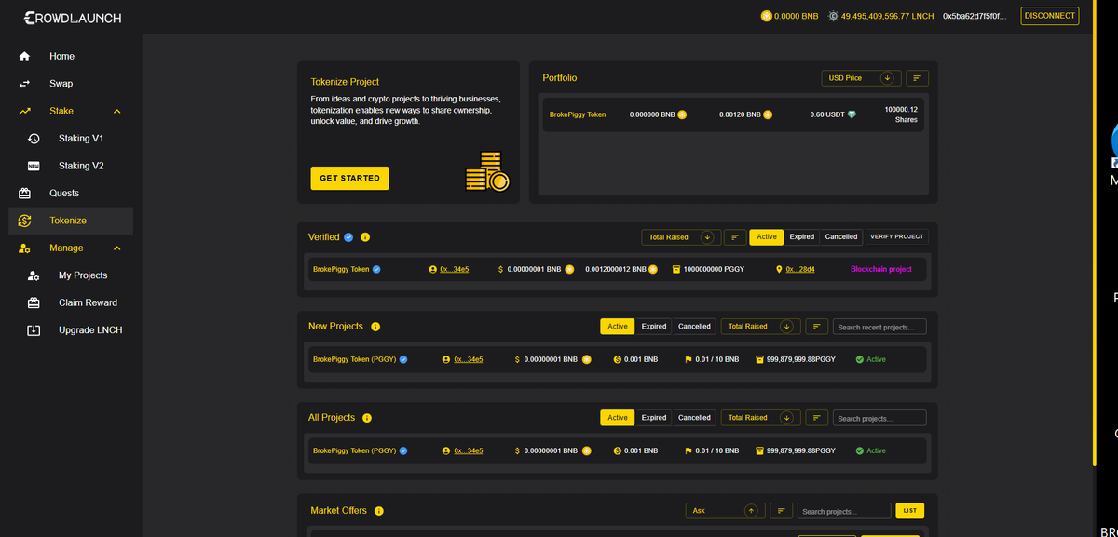Click the sort icon in New Projects section
The width and height of the screenshot is (1118, 537).
pyautogui.click(x=816, y=327)
